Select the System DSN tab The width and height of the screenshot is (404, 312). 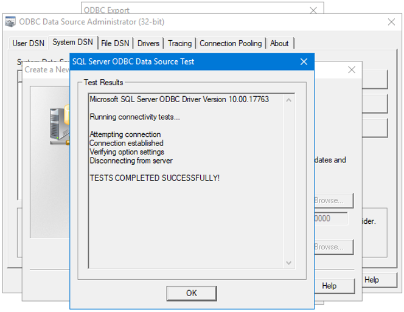pos(72,42)
